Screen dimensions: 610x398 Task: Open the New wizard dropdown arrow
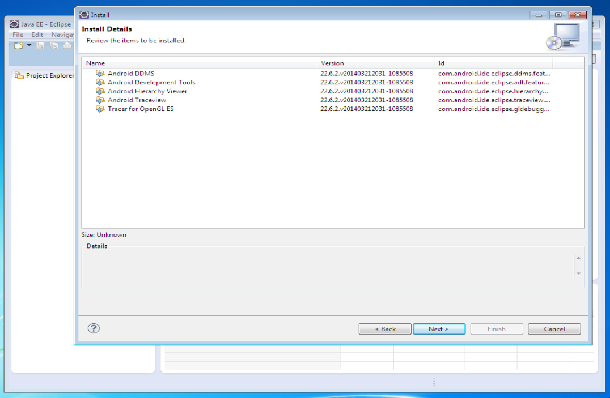coord(29,45)
